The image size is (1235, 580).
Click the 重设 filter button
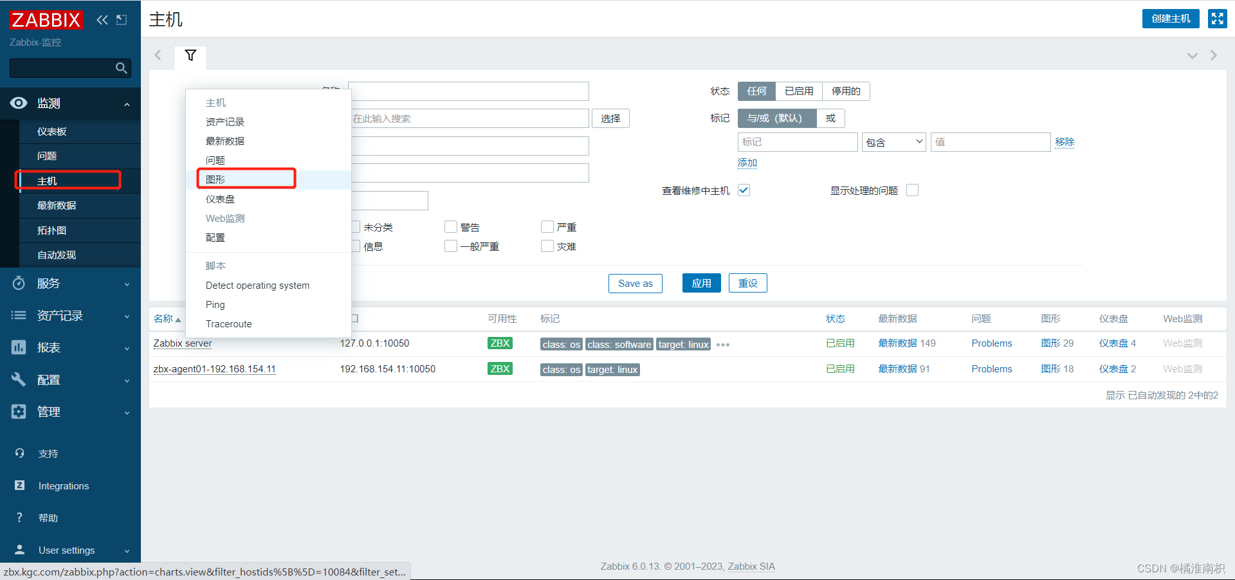coord(747,283)
